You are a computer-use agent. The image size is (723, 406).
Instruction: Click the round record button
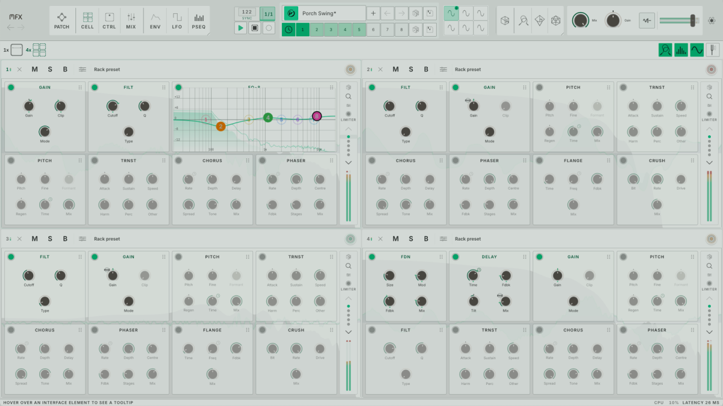[269, 28]
